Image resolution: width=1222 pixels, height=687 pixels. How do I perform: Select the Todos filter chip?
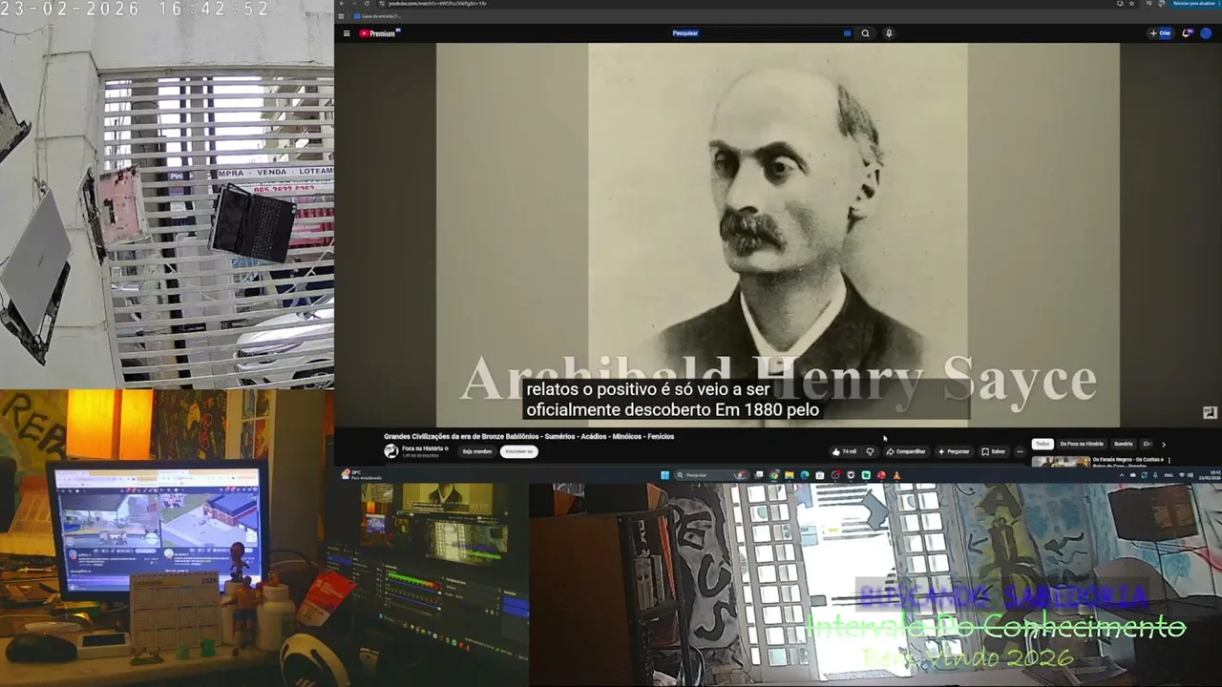(x=1043, y=444)
